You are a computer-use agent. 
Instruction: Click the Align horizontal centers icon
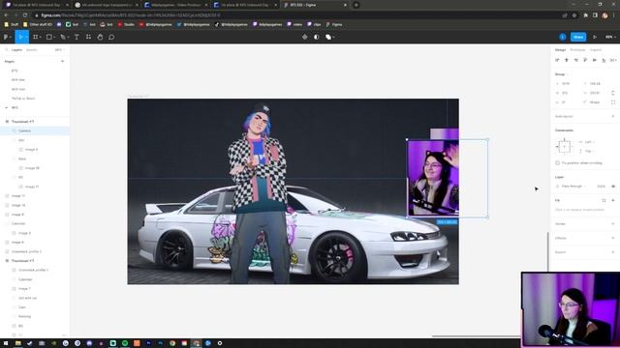pos(567,60)
